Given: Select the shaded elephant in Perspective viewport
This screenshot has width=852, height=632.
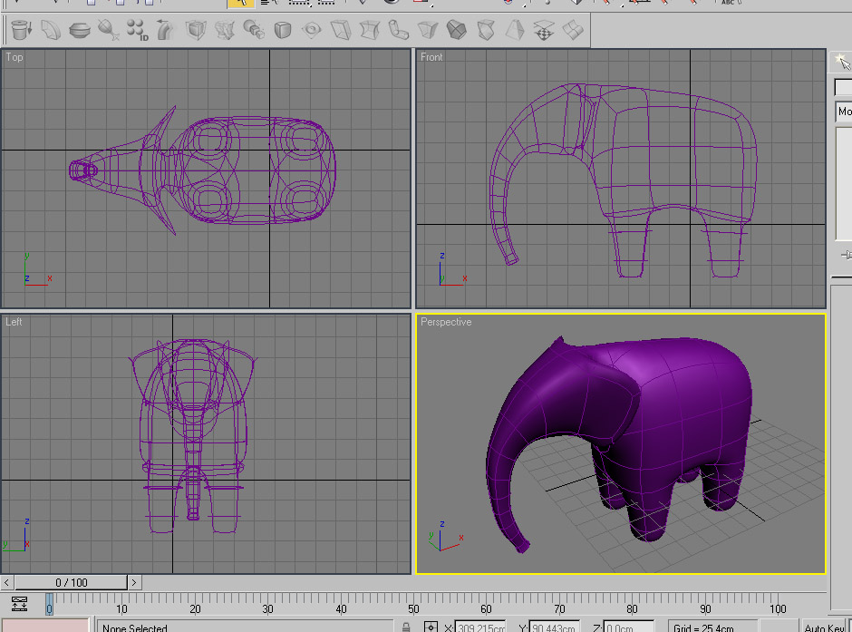Looking at the screenshot, I should coord(679,407).
